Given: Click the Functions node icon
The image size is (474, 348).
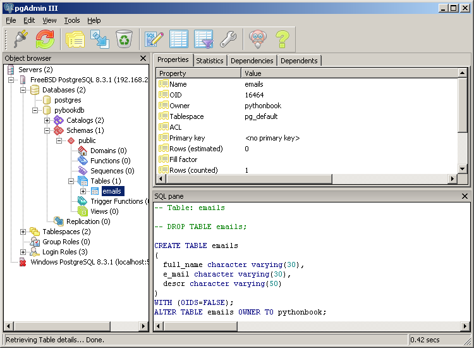Looking at the screenshot, I should [x=83, y=161].
